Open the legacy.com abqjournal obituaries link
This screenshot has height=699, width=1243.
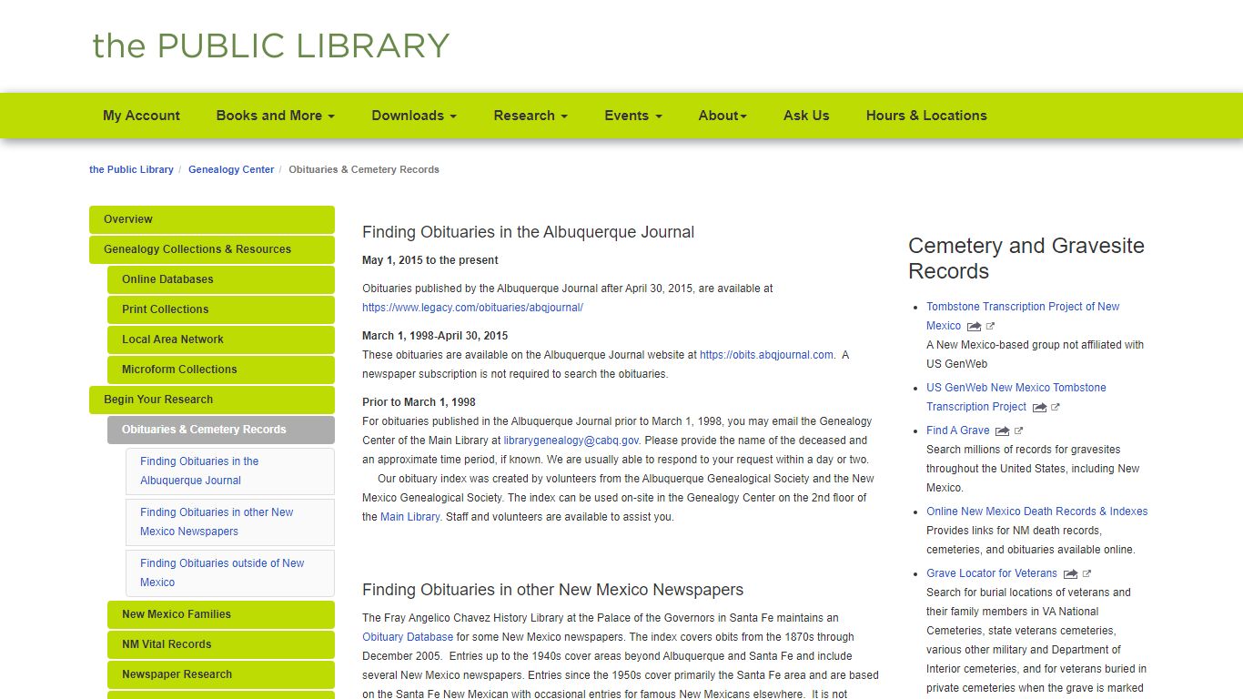pos(472,308)
